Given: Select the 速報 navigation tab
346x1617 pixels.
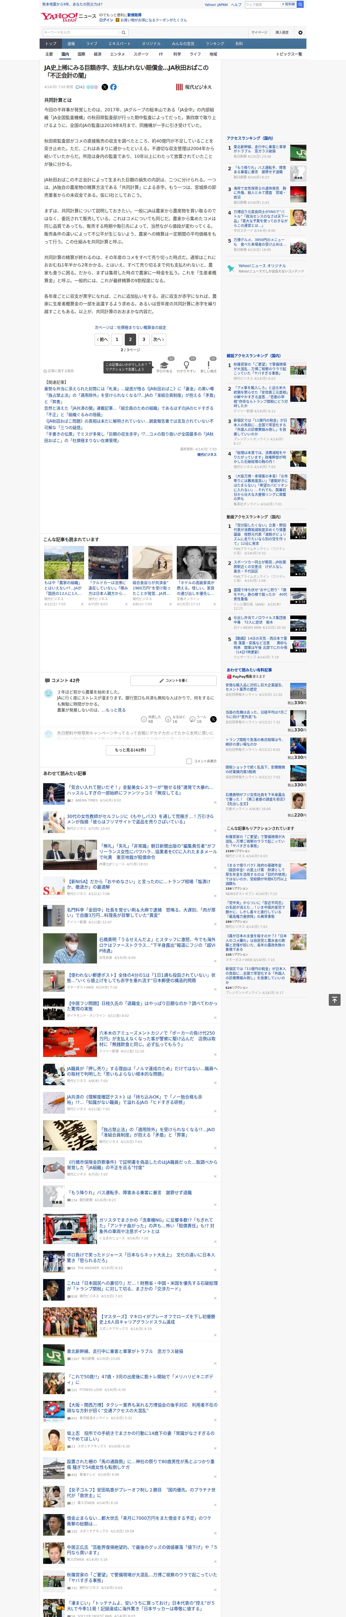Looking at the screenshot, I should point(71,44).
